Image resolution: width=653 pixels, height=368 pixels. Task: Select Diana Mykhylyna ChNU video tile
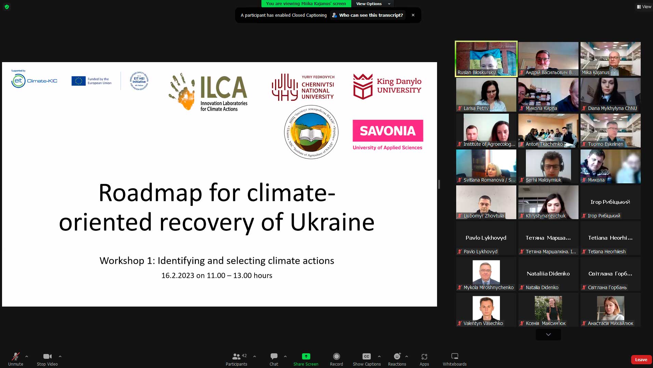click(611, 95)
